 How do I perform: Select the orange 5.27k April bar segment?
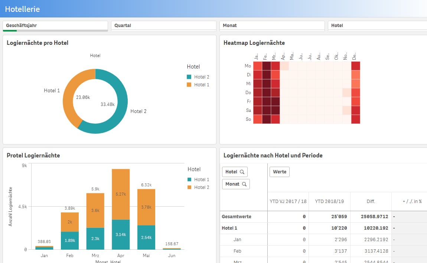(121, 194)
